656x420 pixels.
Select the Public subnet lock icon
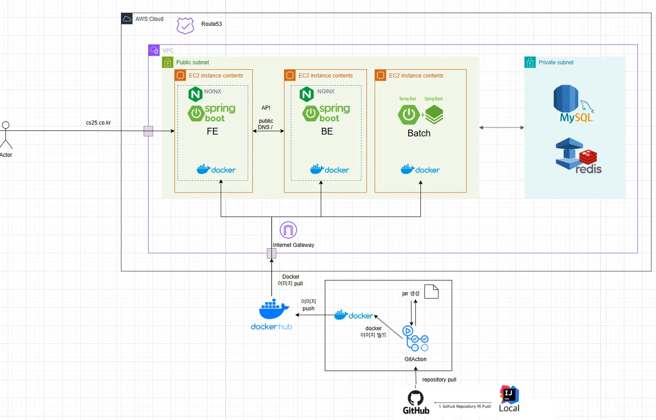tap(168, 63)
